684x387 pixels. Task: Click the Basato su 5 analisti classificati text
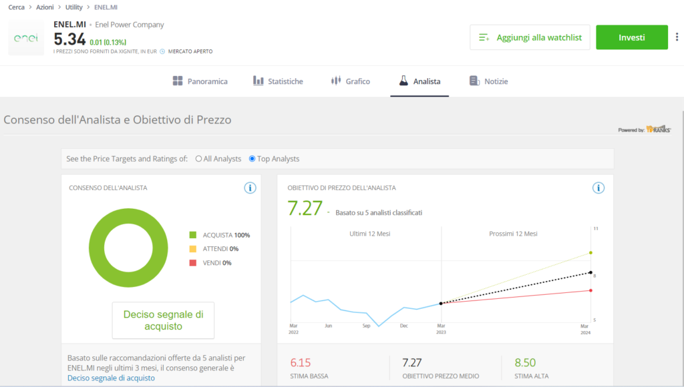(x=379, y=213)
